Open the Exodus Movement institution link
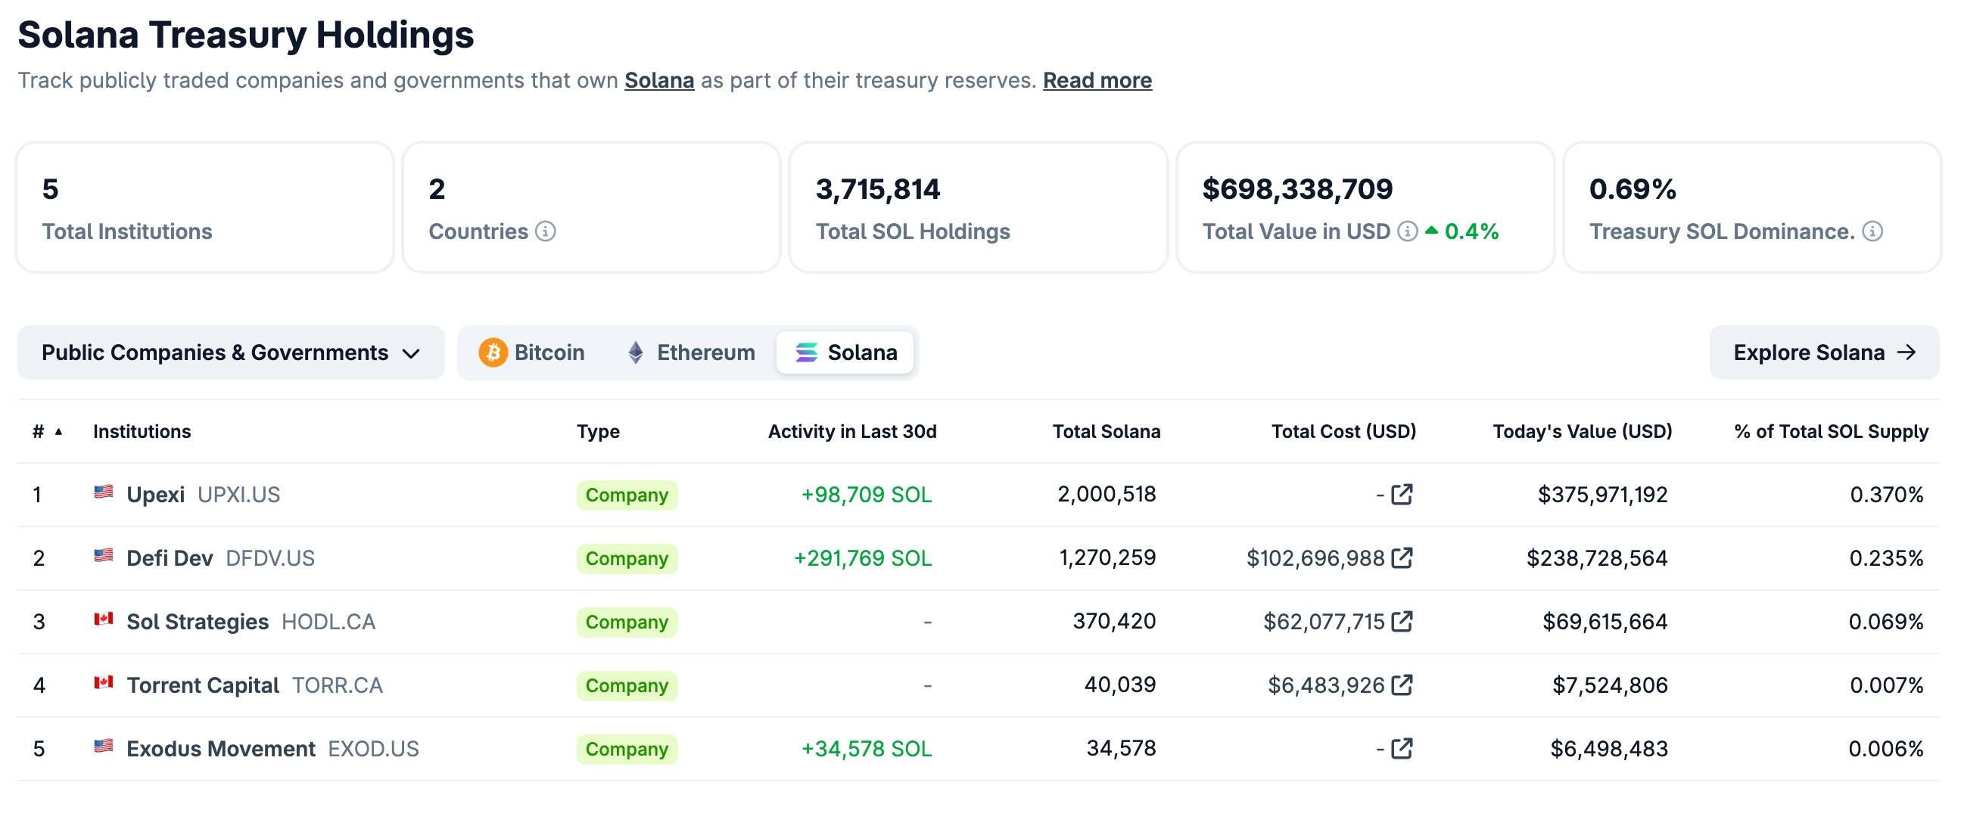1961x829 pixels. 221,749
